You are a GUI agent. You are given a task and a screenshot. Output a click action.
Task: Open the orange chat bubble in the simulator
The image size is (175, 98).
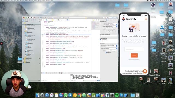[145, 71]
